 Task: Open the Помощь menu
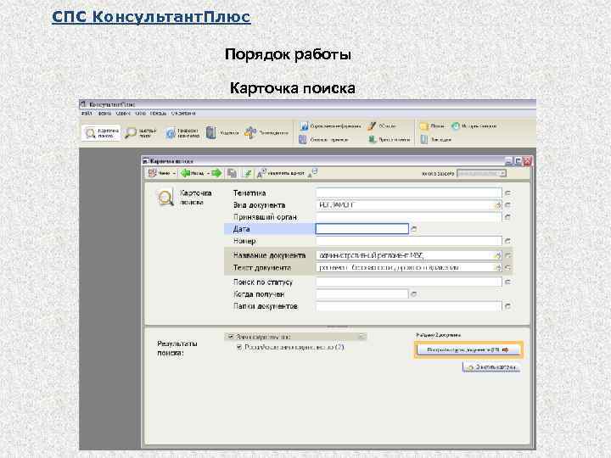[159, 114]
